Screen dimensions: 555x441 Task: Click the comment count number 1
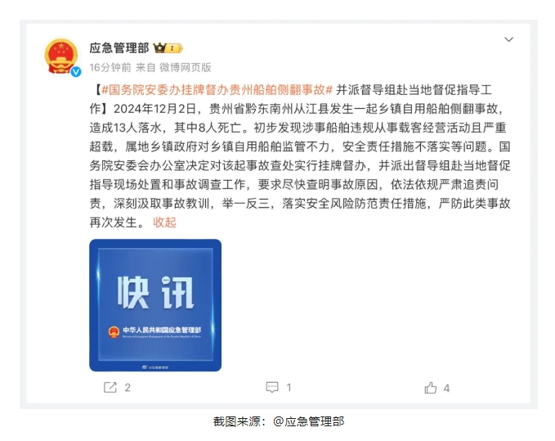pos(289,388)
